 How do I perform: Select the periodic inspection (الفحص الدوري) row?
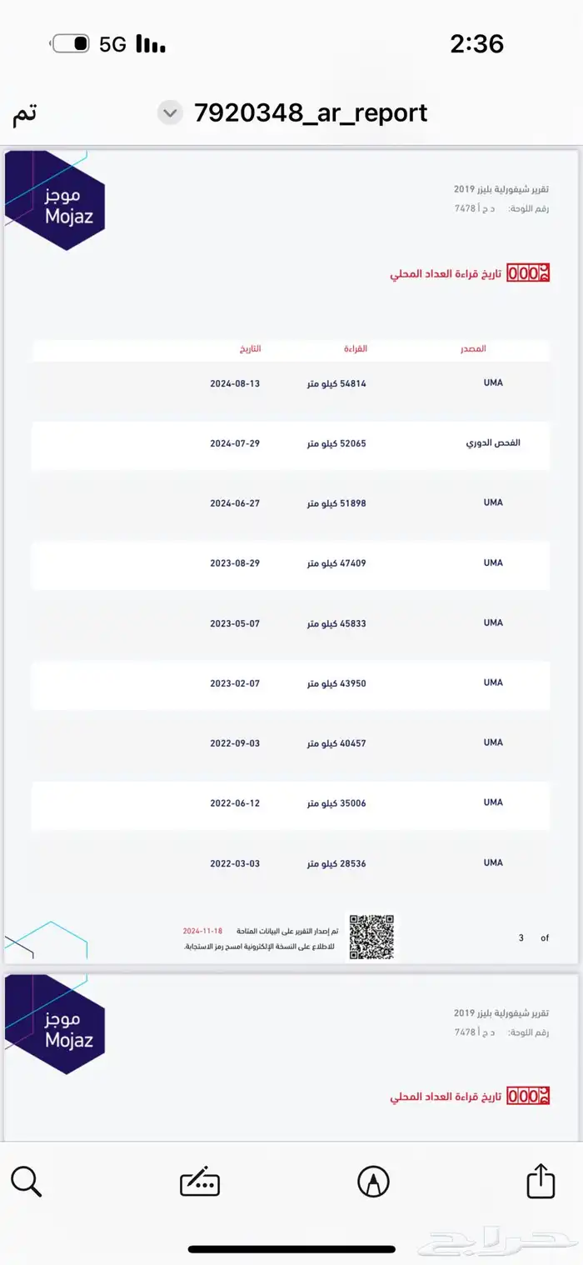[291, 443]
